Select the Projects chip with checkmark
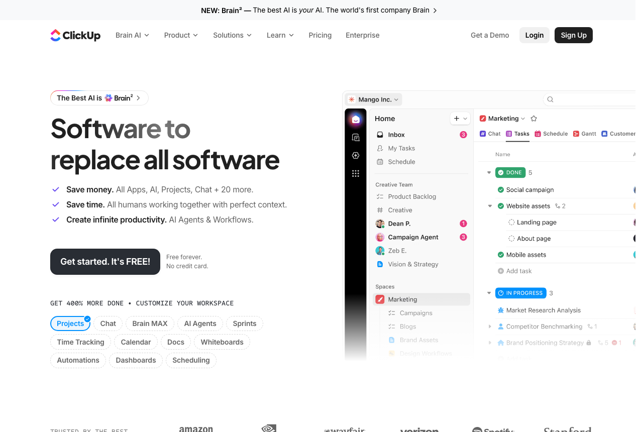Screen dimensions: 643x432 point(70,323)
